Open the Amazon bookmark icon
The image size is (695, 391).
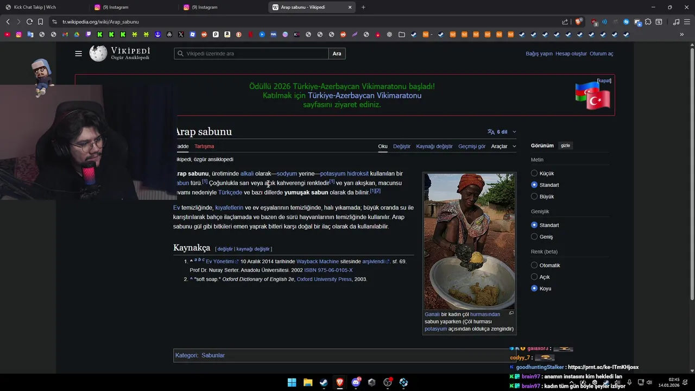(227, 34)
